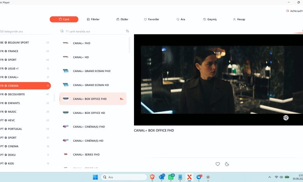Open the Geçmiş history tab
303x182 pixels.
pyautogui.click(x=210, y=19)
